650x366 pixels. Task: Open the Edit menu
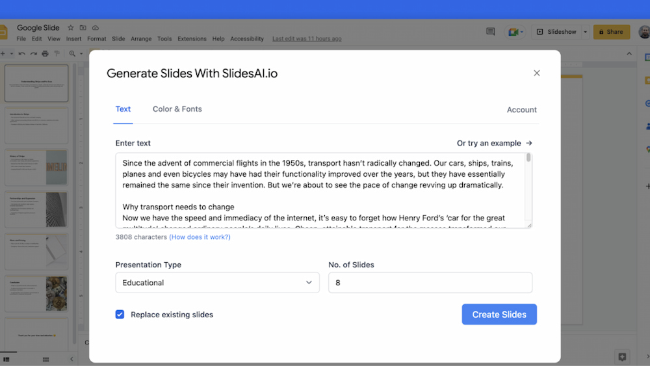pyautogui.click(x=36, y=38)
